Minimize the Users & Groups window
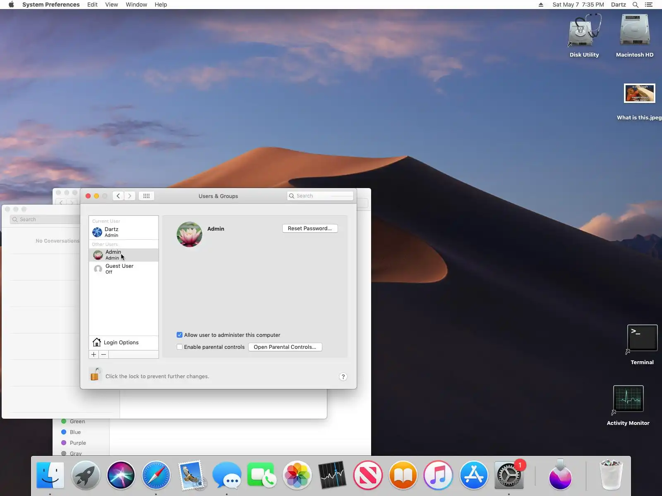The image size is (662, 496). pyautogui.click(x=96, y=196)
